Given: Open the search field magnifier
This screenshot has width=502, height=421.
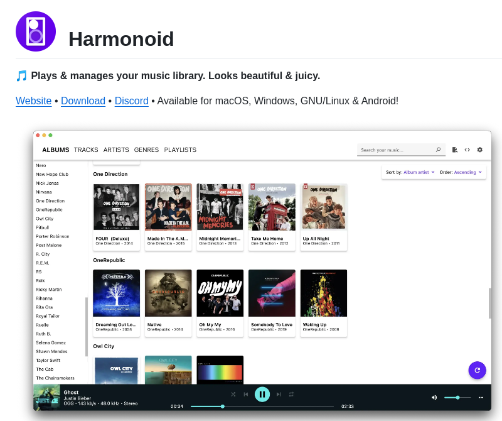Looking at the screenshot, I should coord(438,150).
